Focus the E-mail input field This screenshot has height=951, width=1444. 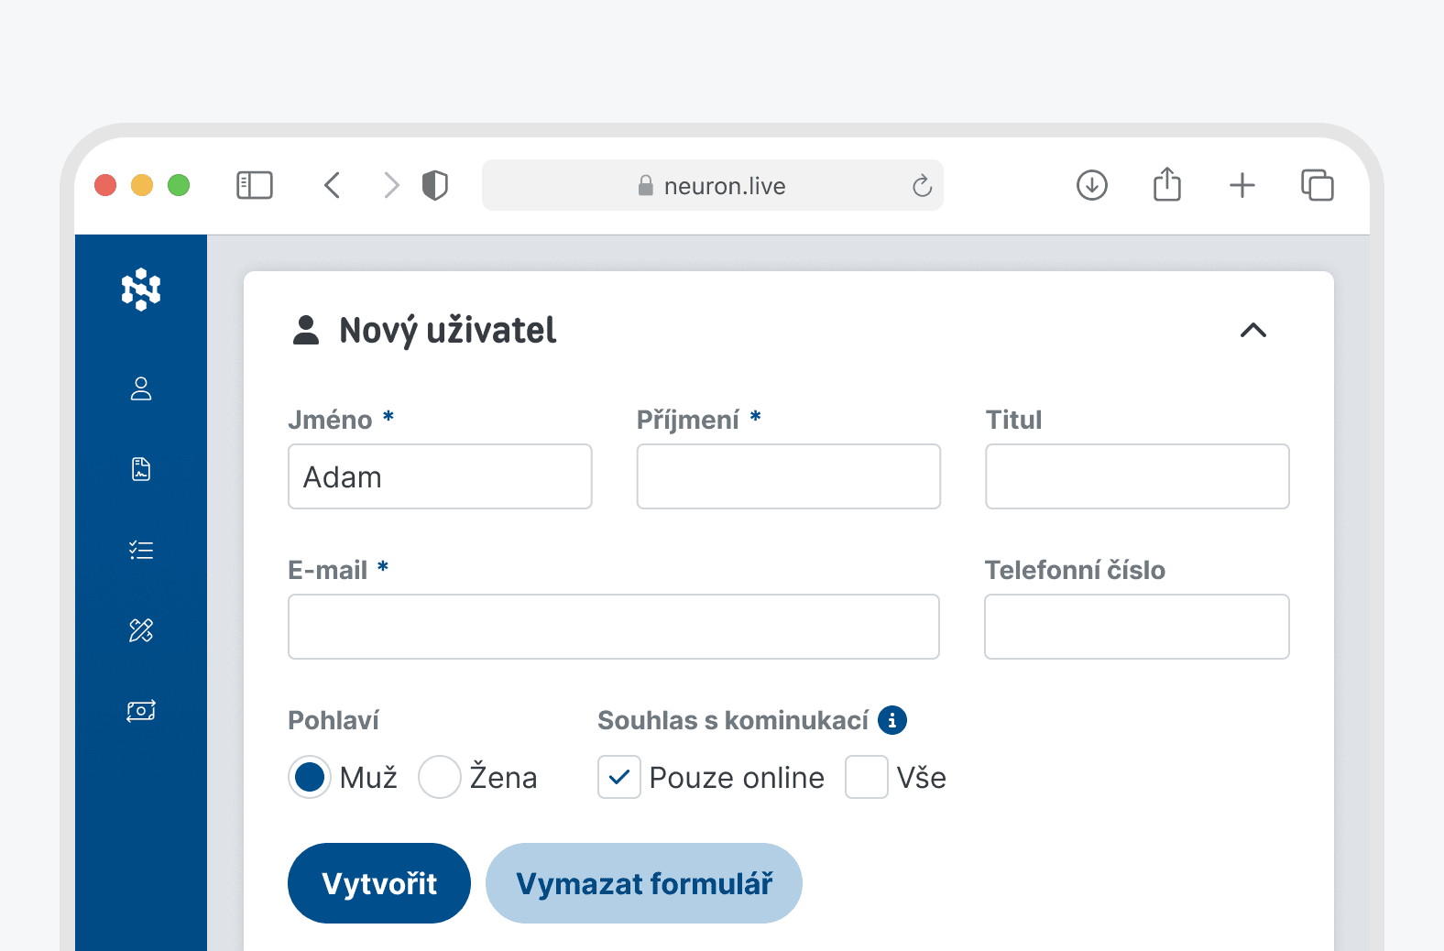613,627
